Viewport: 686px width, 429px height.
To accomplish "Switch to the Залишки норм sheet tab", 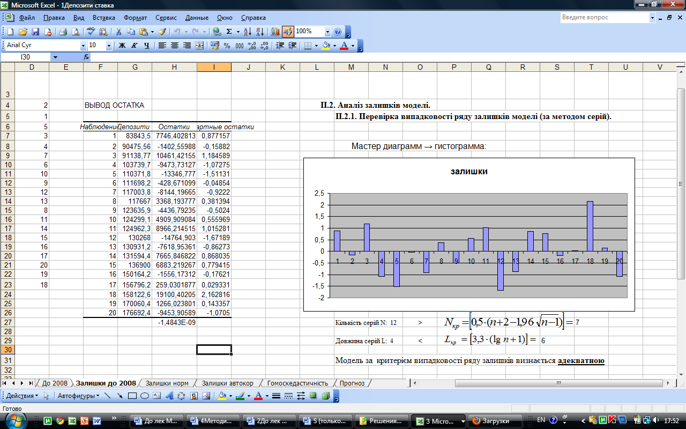I will tap(167, 383).
